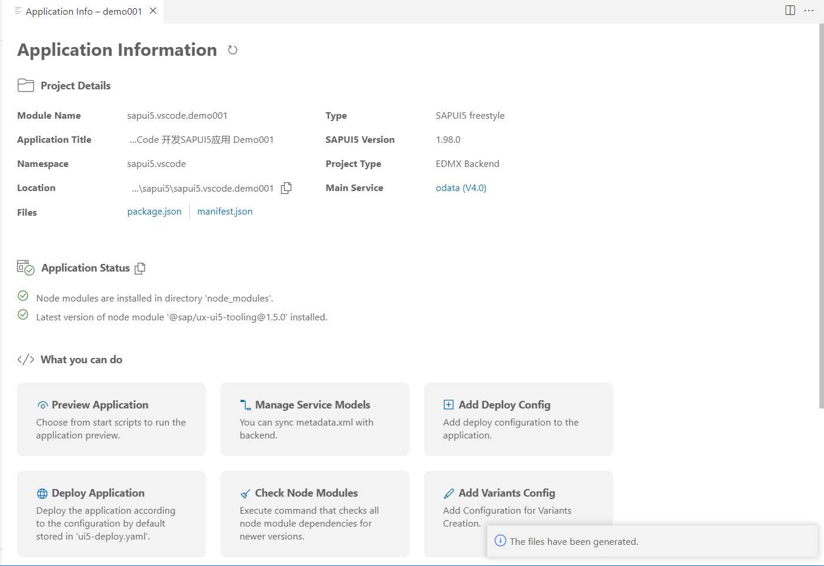The image size is (824, 566).
Task: Click the Check Node Modules icon
Action: (246, 493)
